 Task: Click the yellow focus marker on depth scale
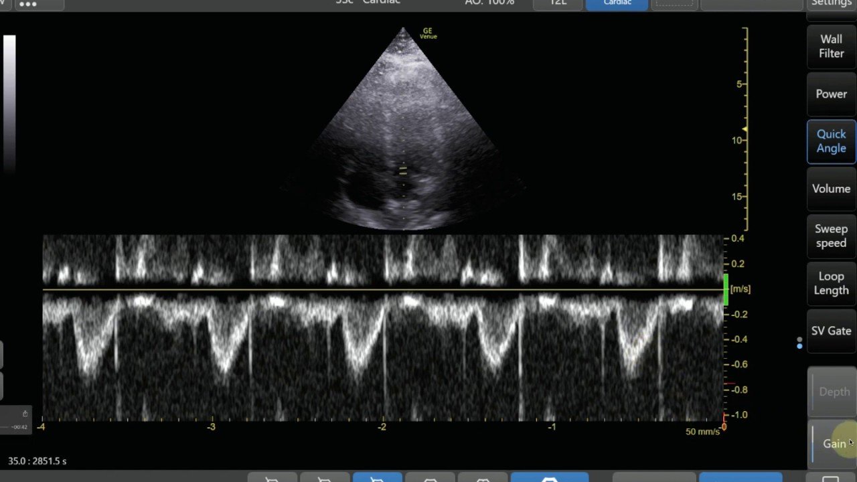(x=745, y=129)
